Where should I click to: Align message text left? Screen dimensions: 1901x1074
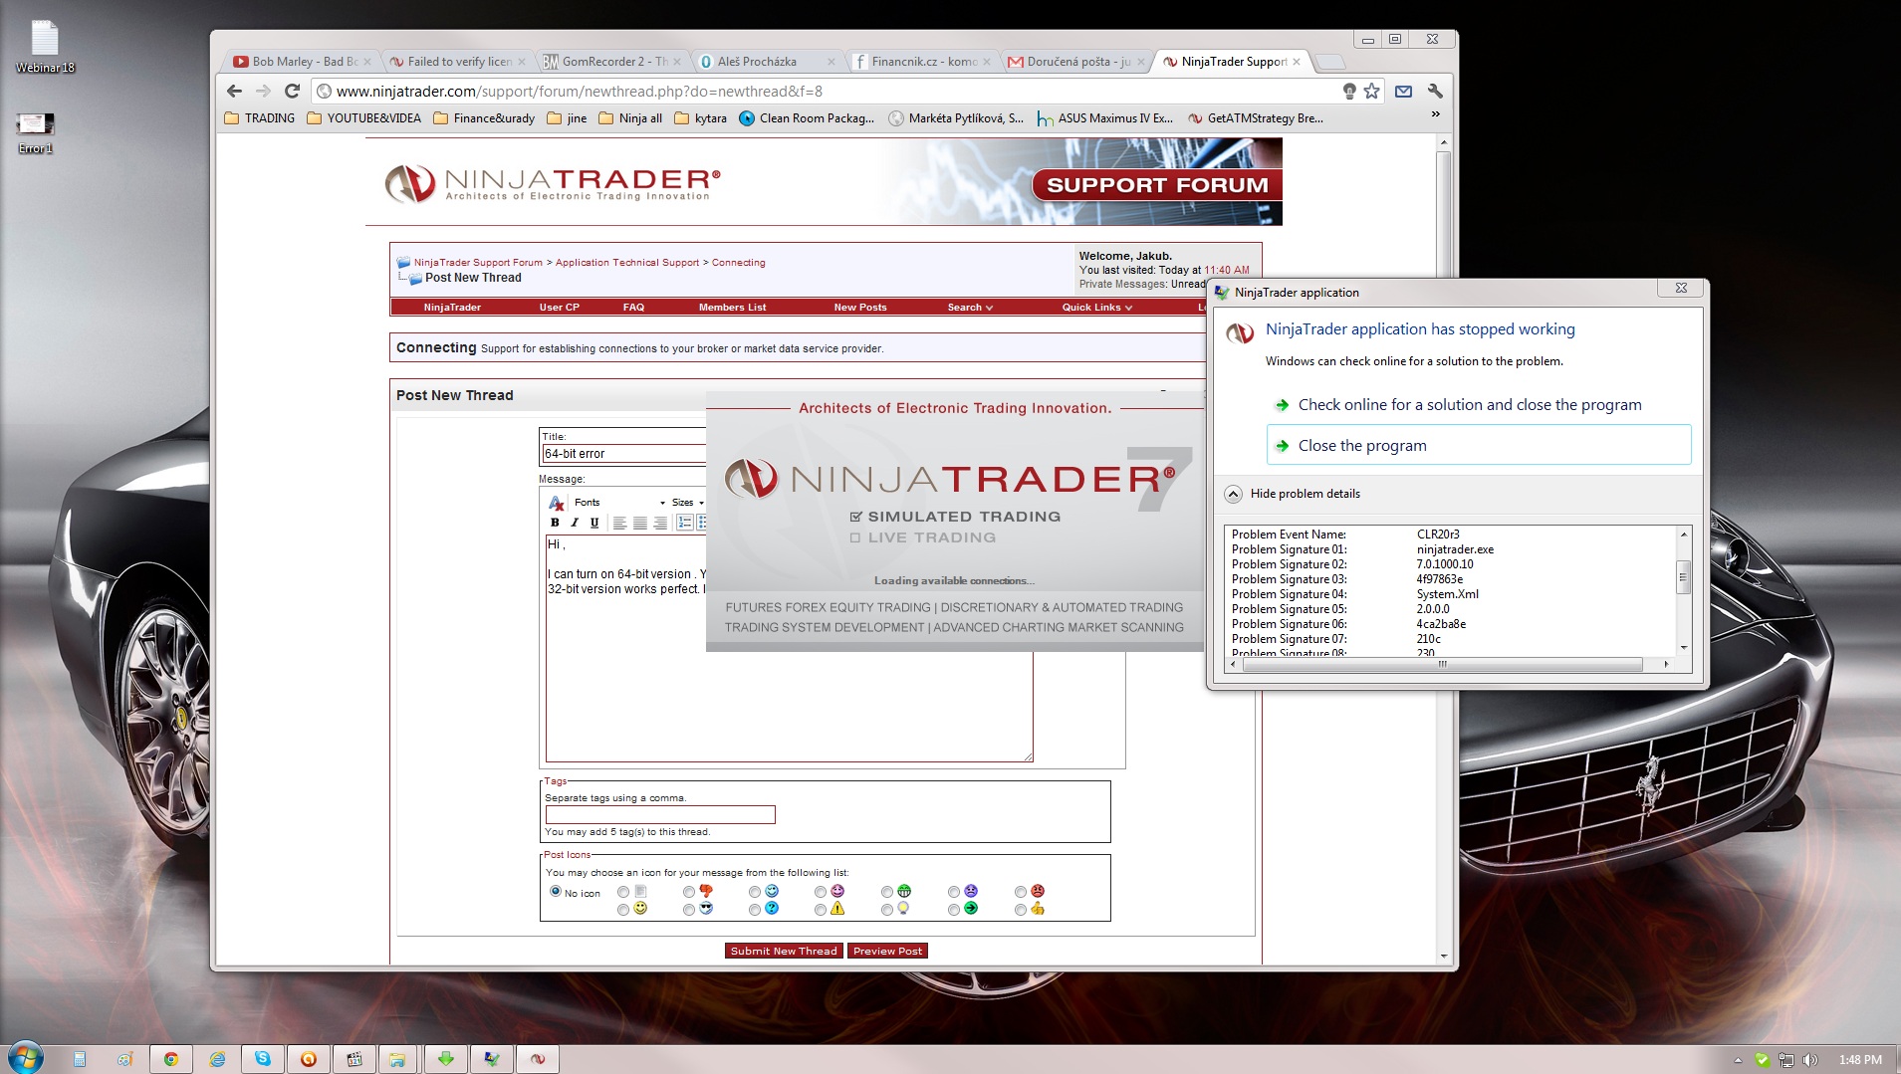pyautogui.click(x=619, y=523)
